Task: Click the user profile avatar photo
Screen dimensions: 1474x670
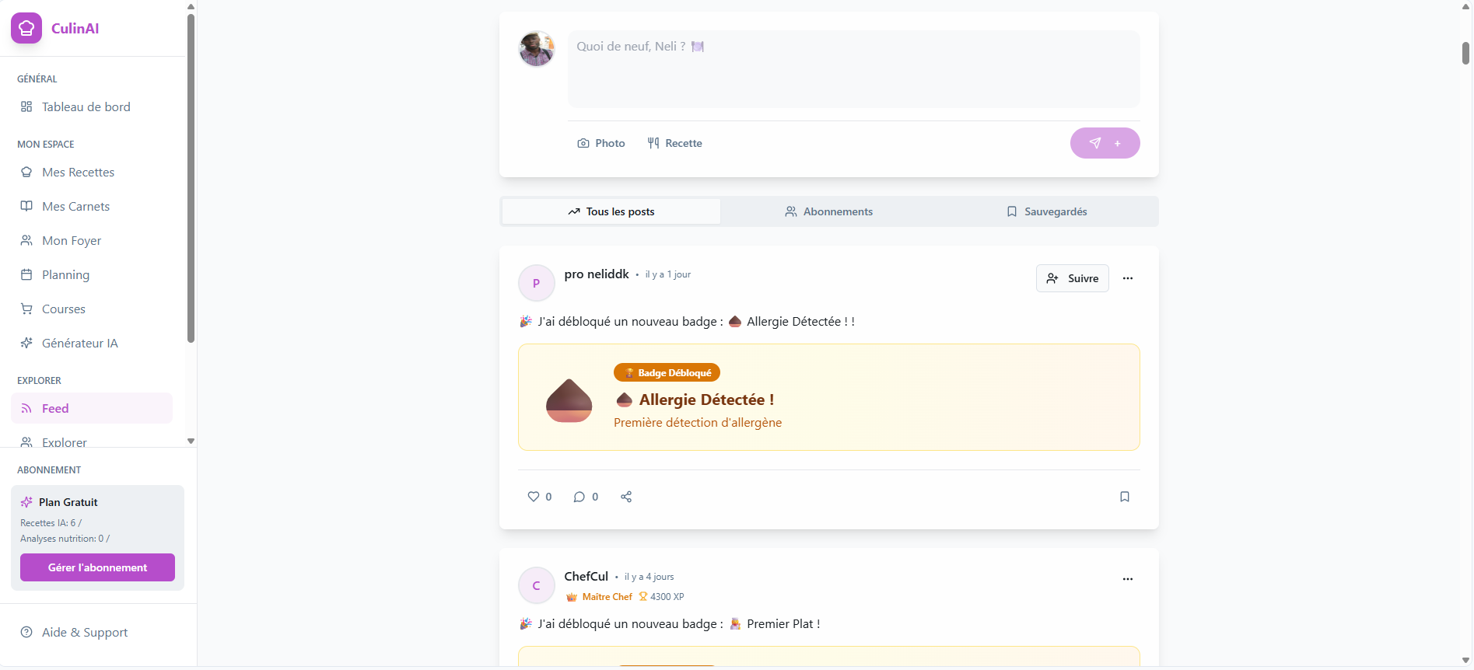Action: tap(537, 49)
